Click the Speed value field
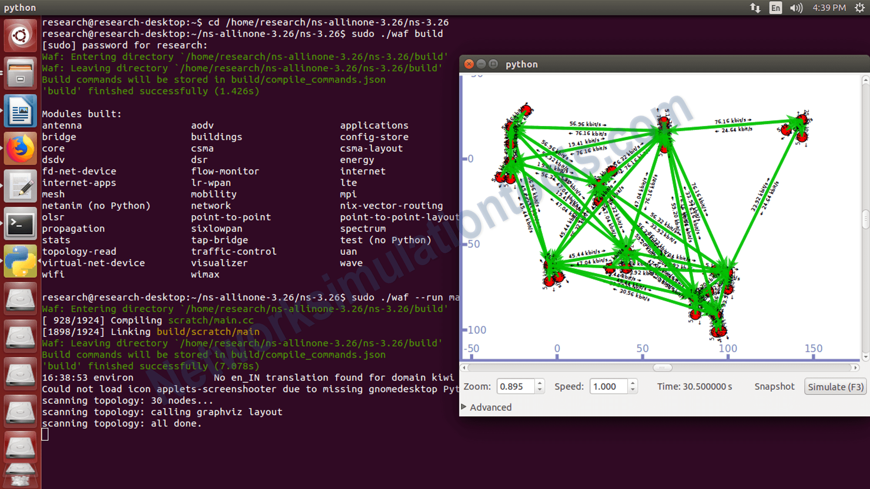The image size is (870, 489). click(609, 386)
